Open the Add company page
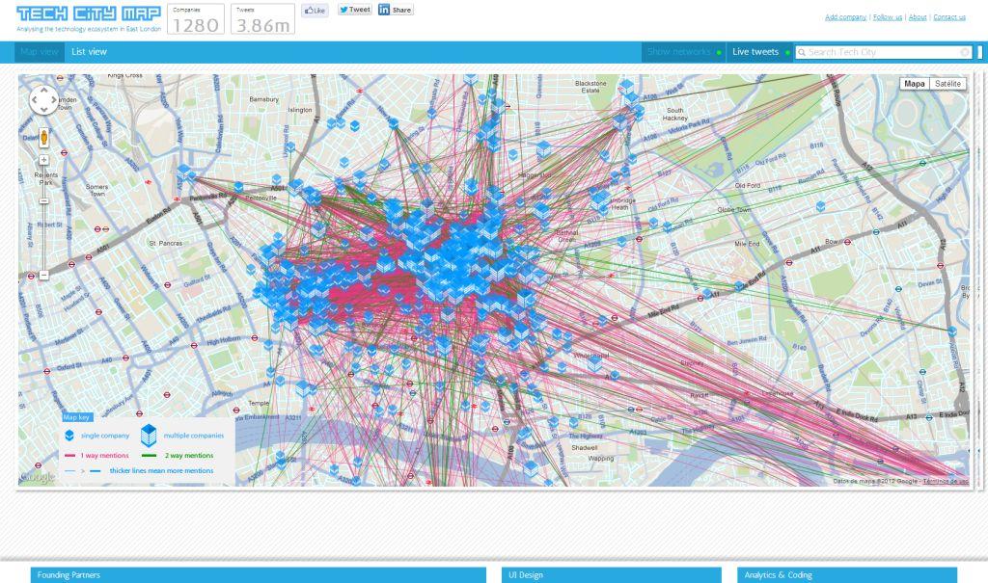 point(843,16)
